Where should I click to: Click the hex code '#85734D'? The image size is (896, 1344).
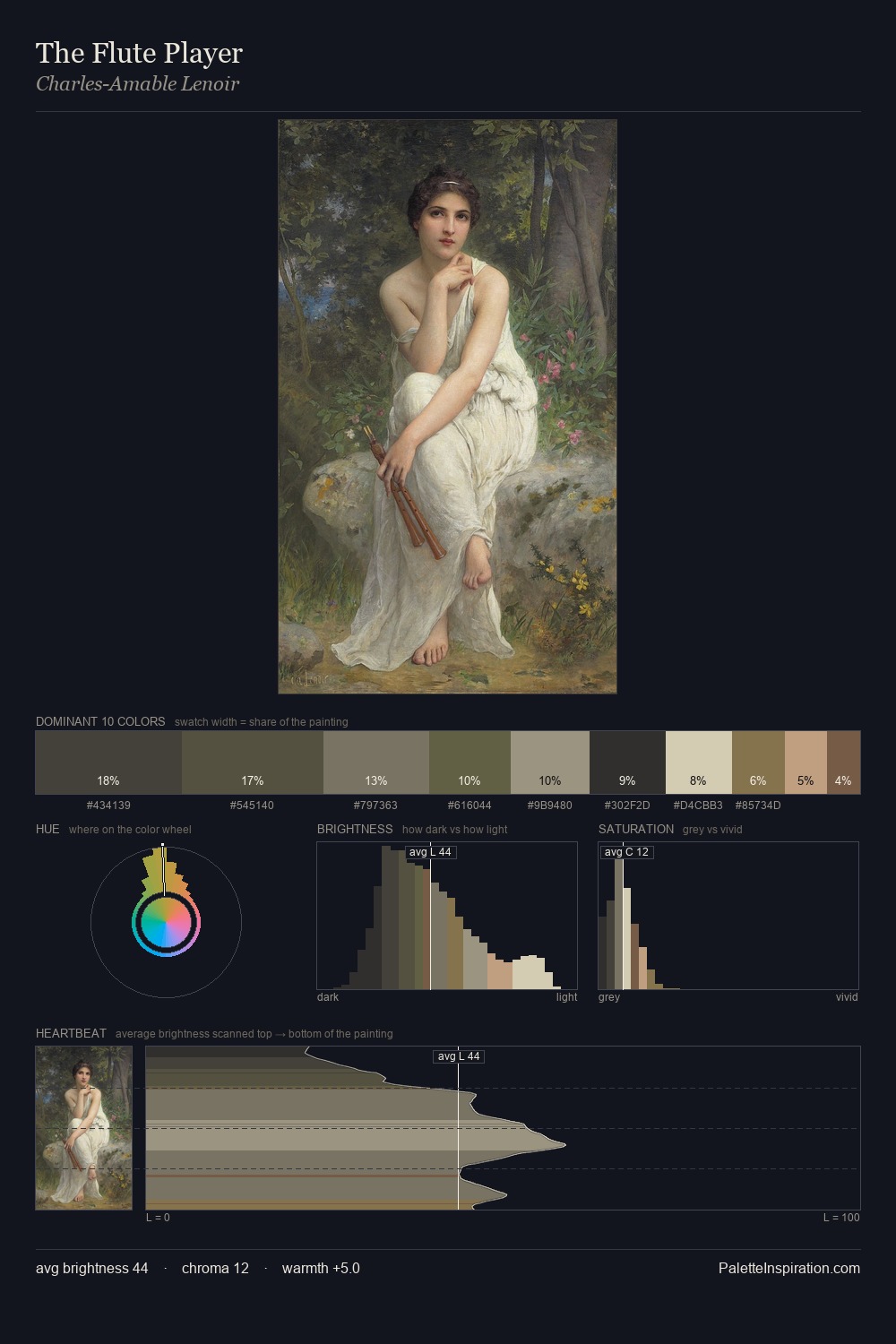(758, 806)
